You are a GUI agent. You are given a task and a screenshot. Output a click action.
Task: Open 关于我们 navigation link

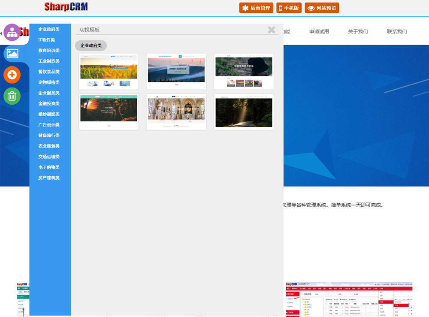click(358, 31)
